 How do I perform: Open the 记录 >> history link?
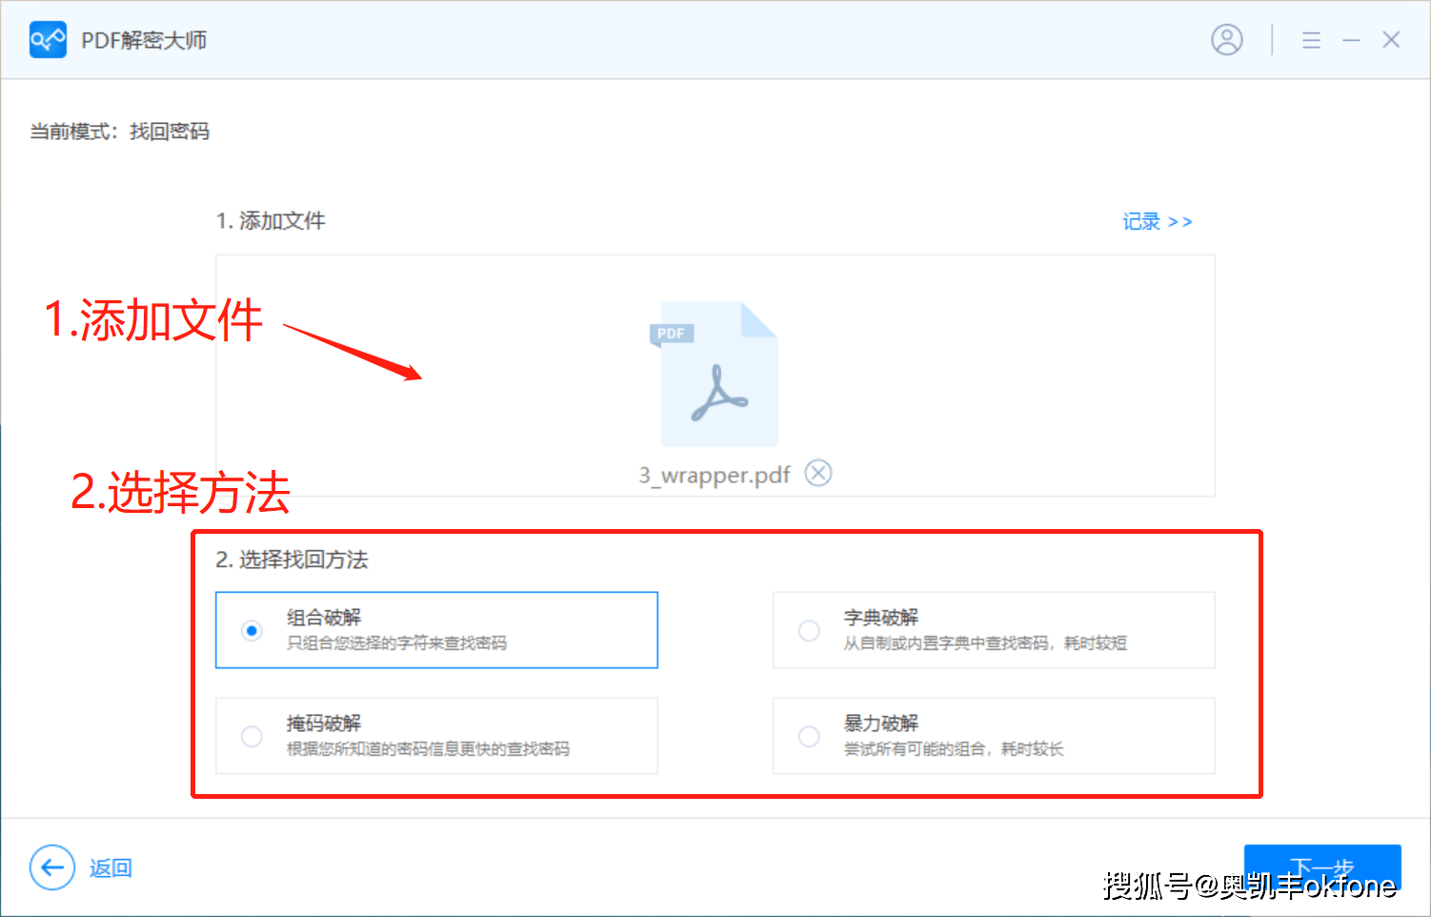point(1157,221)
